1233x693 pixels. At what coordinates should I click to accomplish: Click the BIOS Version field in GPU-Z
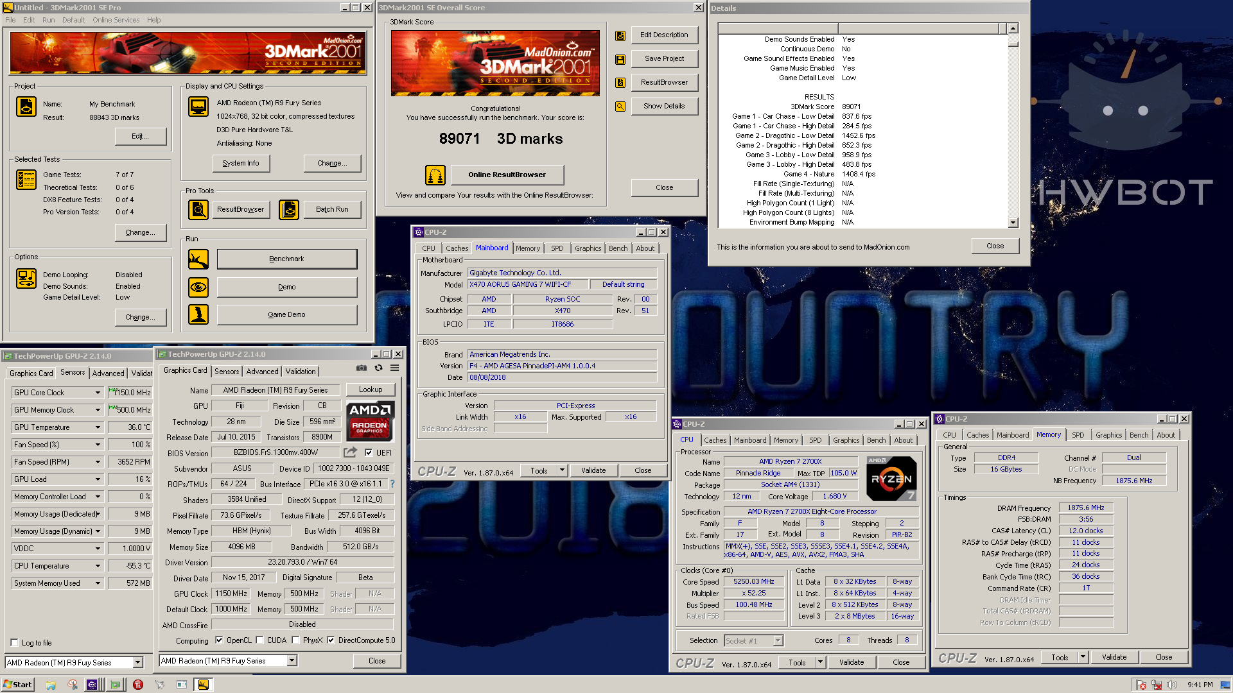tap(276, 452)
